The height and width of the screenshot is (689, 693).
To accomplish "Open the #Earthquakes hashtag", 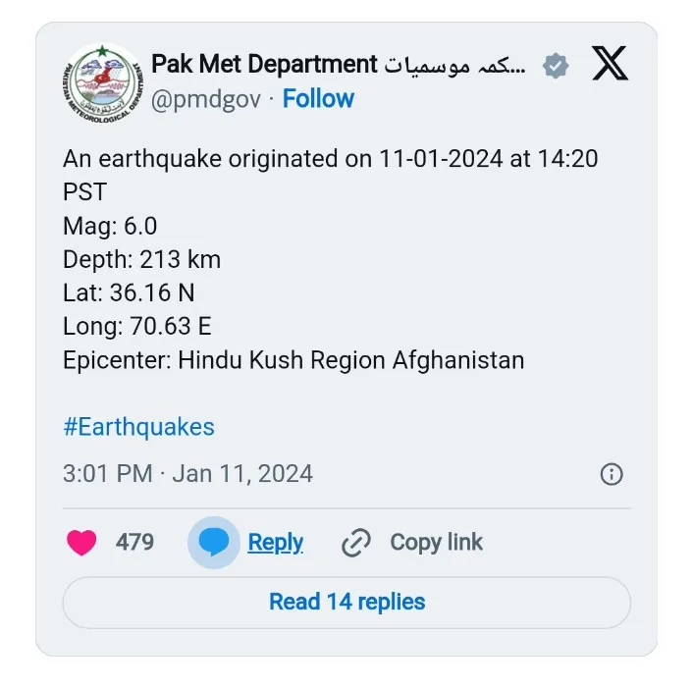I will coord(138,427).
